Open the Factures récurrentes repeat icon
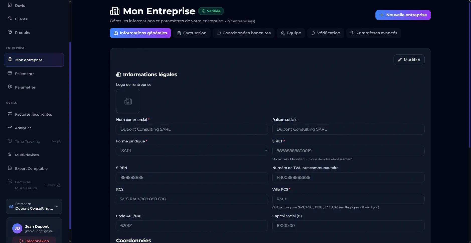This screenshot has height=243, width=471. [x=10, y=114]
